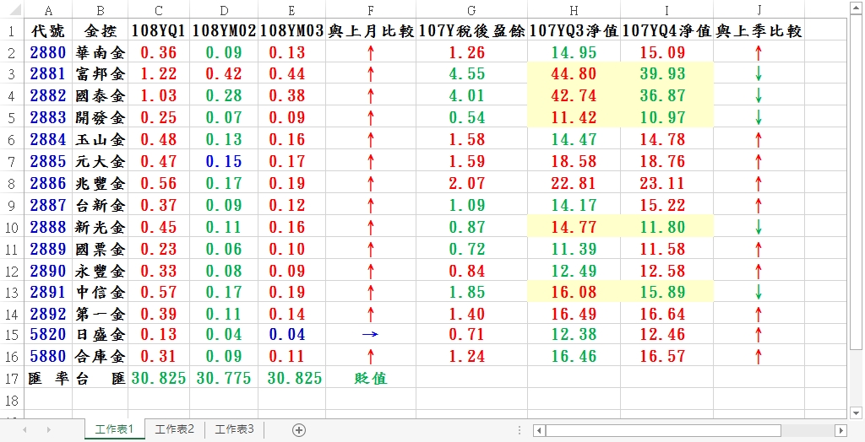This screenshot has height=442, width=865.
Task: Select cell 玉山金
Action: pos(101,139)
